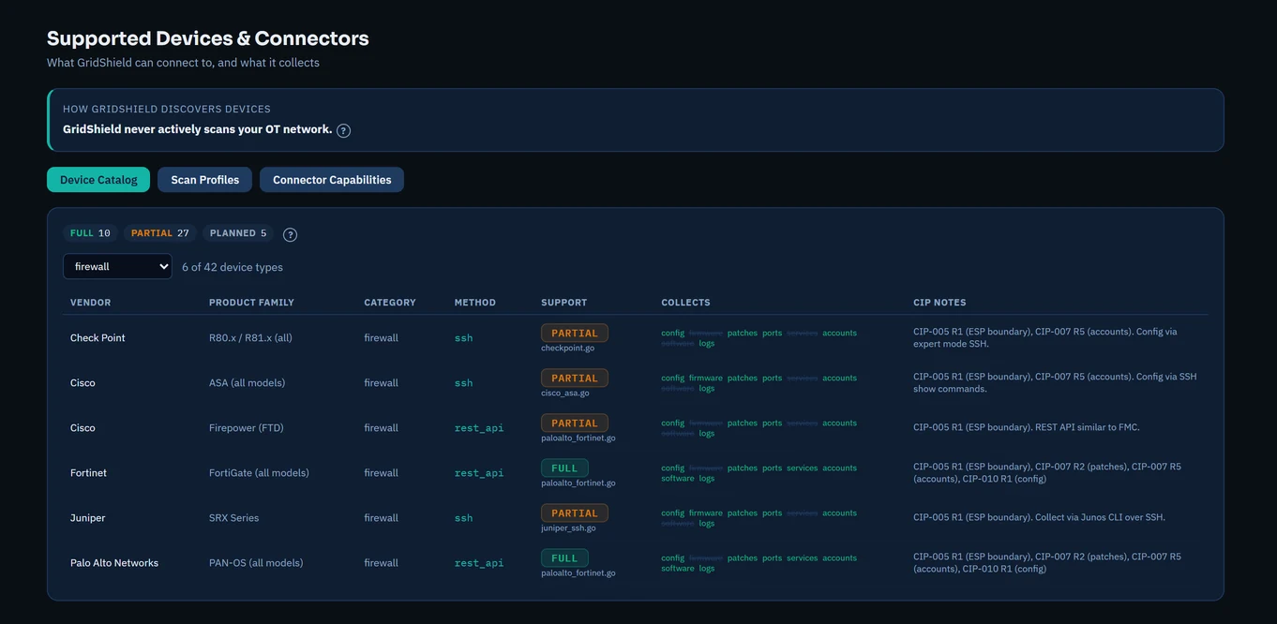Image resolution: width=1277 pixels, height=624 pixels.
Task: Click config tag in Check Point row
Action: [672, 333]
